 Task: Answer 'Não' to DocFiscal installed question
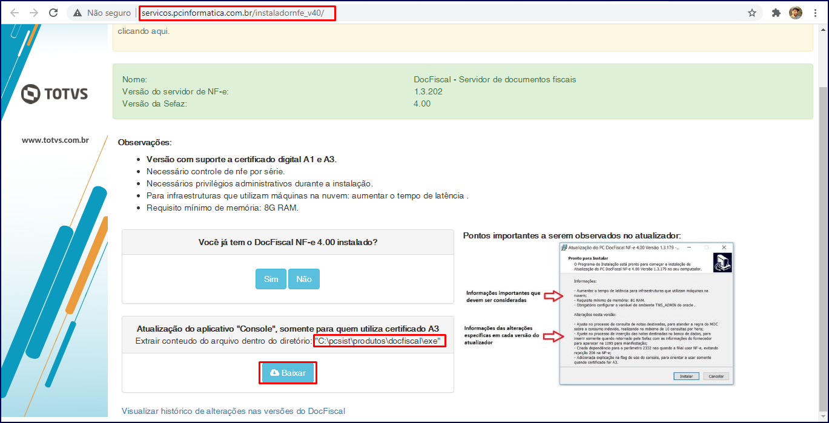click(x=304, y=279)
